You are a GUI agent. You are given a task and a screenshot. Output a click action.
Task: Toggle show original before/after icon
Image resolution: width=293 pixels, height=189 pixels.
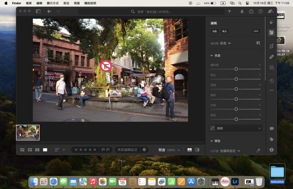197,150
